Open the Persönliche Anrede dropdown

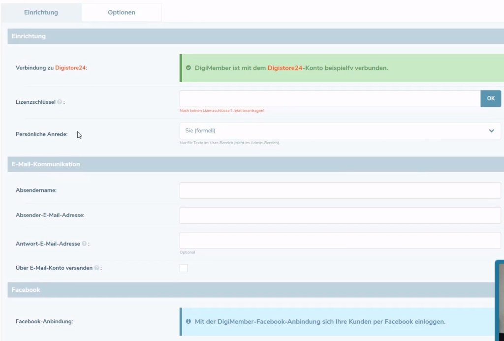point(340,131)
